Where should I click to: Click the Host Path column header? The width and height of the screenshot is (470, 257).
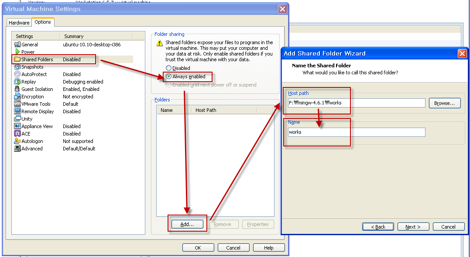click(x=224, y=110)
